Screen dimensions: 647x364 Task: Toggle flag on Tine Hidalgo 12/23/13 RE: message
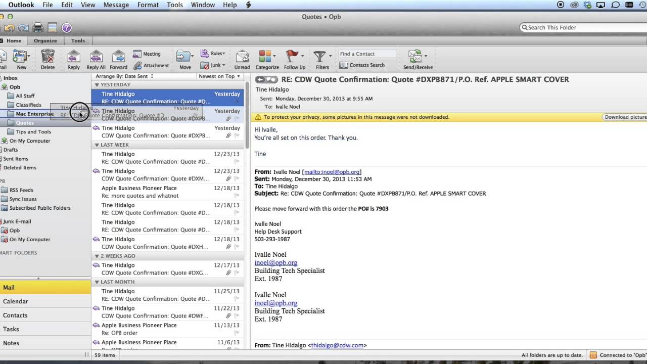236,162
